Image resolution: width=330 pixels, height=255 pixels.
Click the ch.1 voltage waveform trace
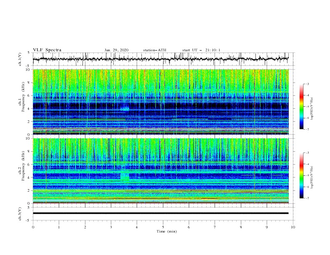pyautogui.click(x=160, y=59)
